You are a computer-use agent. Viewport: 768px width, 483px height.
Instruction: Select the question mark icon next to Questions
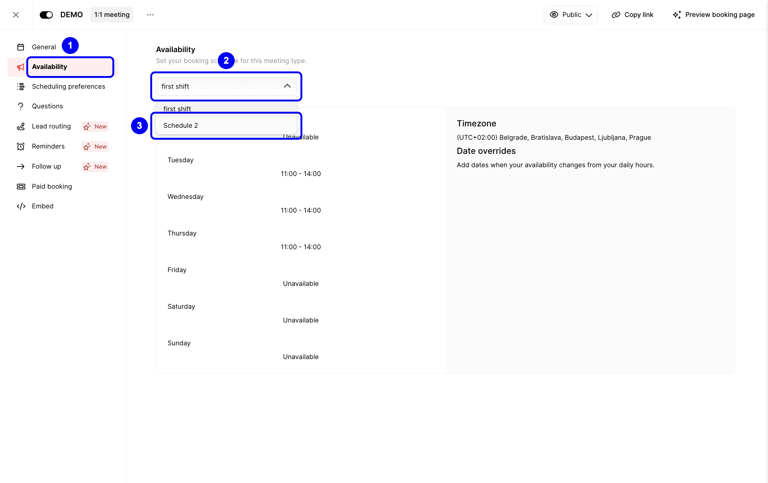[21, 106]
